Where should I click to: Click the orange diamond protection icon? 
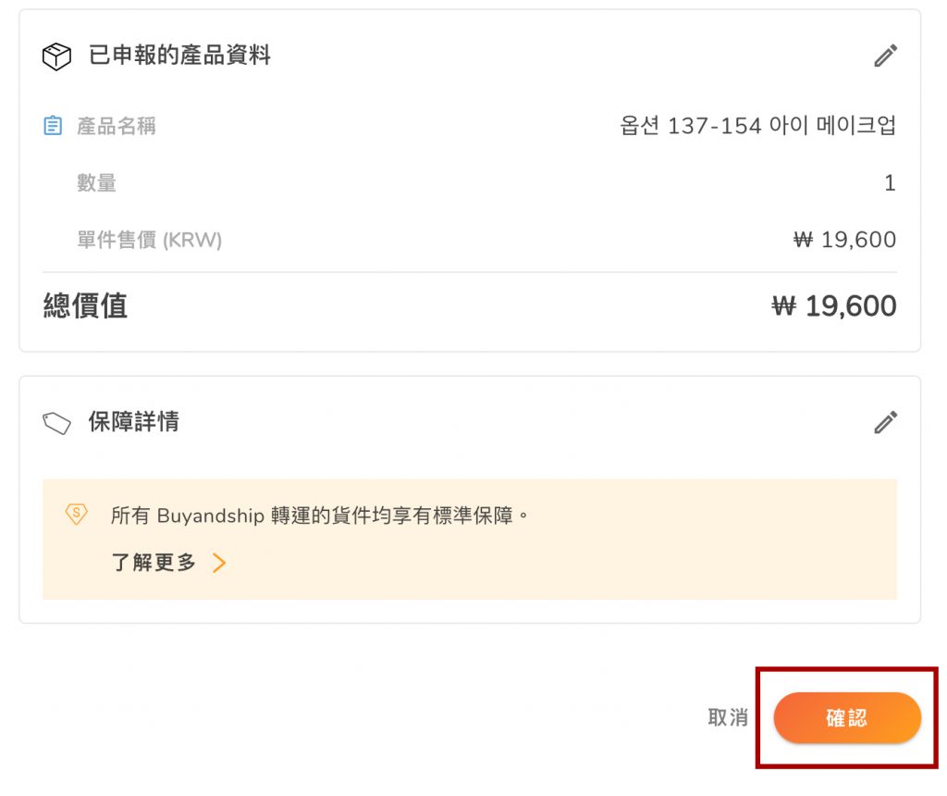pyautogui.click(x=76, y=514)
